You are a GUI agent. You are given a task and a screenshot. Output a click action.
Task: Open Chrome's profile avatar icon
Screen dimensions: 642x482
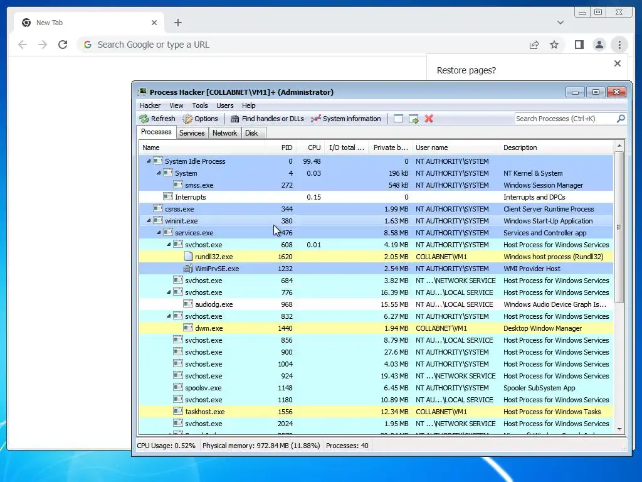[599, 45]
